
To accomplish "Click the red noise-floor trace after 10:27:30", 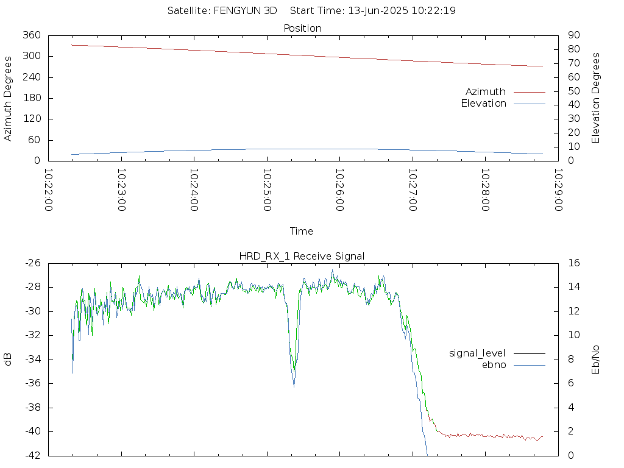I will (494, 436).
